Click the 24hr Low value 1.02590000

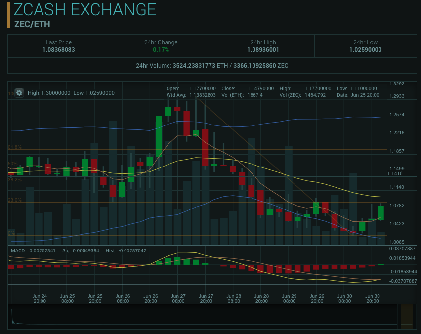pos(366,50)
